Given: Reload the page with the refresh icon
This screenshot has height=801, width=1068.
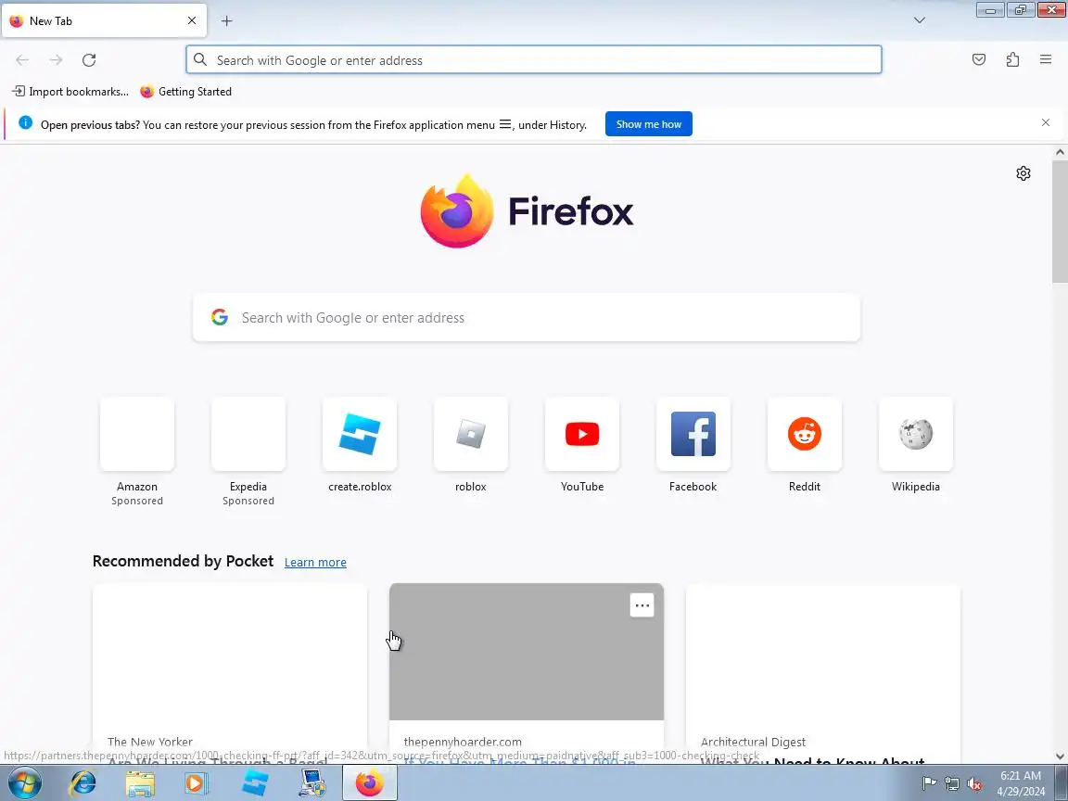Looking at the screenshot, I should tap(89, 60).
